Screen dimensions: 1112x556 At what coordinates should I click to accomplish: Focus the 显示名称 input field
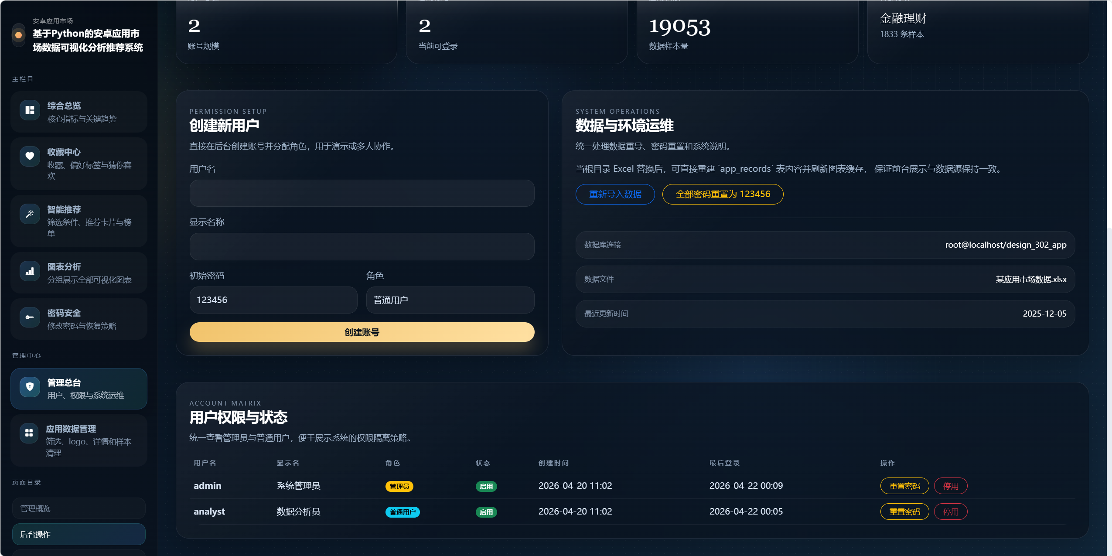[362, 246]
